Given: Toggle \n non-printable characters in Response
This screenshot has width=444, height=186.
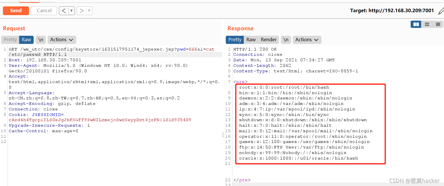Looking at the screenshot, I should [x=286, y=40].
